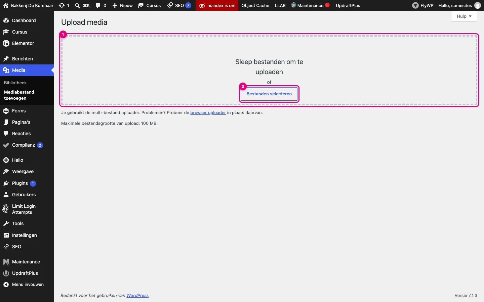The image size is (484, 302).
Task: Click the comments bubble icon in top admin bar
Action: [x=98, y=5]
